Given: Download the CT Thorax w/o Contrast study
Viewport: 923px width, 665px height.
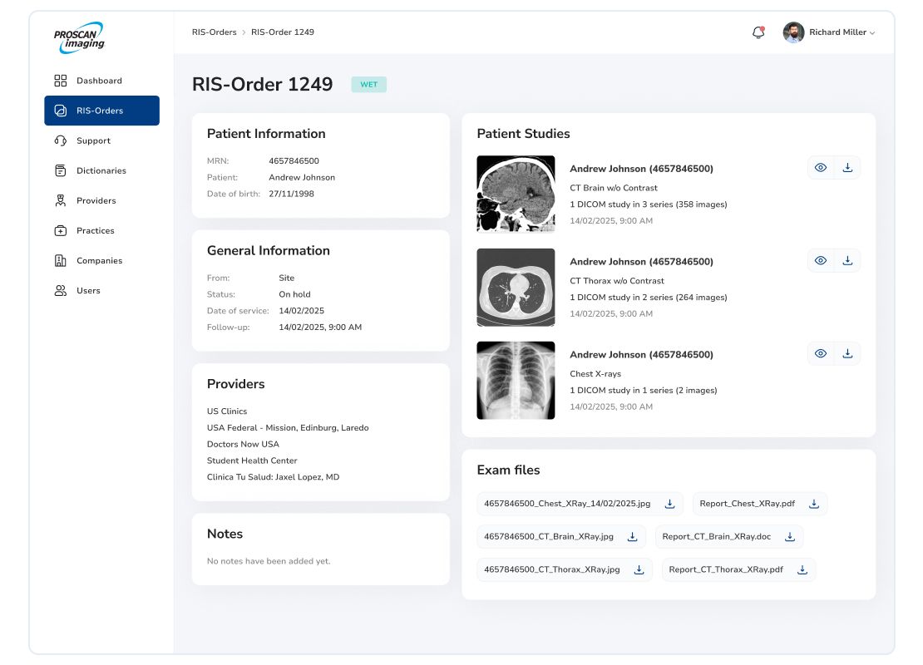Looking at the screenshot, I should (x=847, y=261).
